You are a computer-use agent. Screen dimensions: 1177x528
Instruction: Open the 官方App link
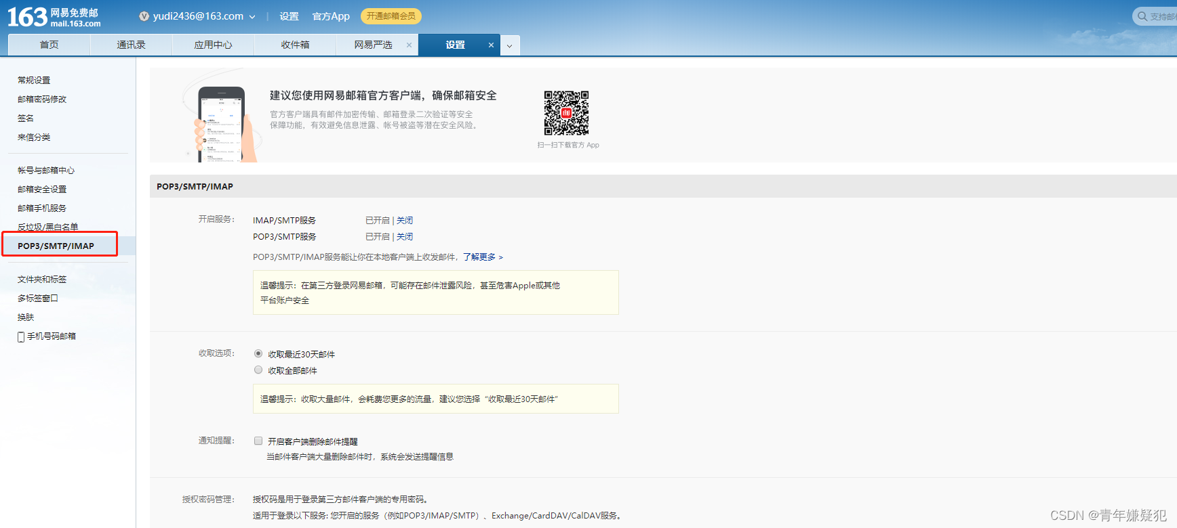click(x=331, y=16)
